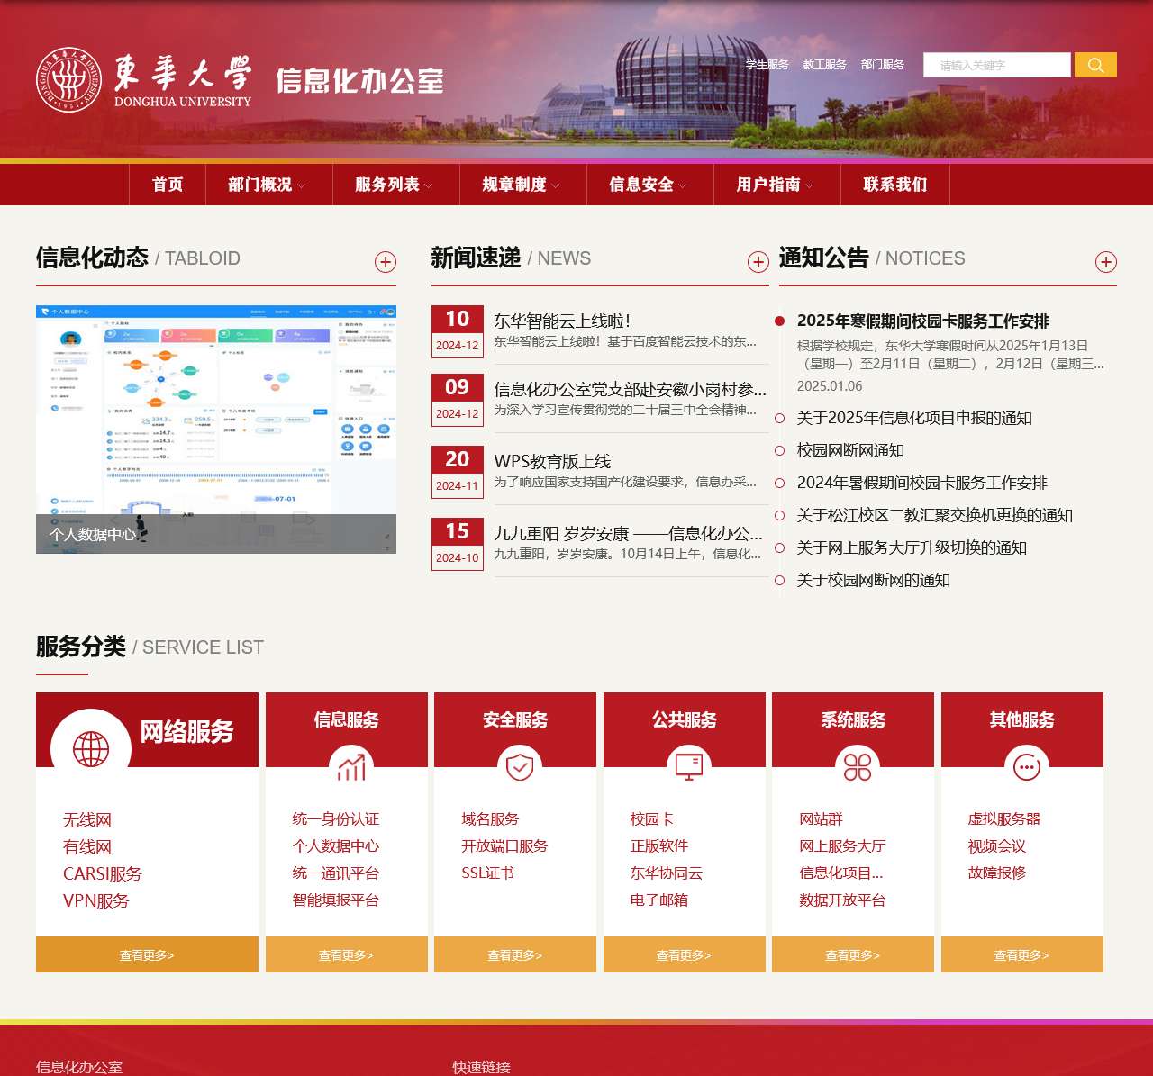Click the 个人数据中心 screenshot thumbnail
1153x1076 pixels.
pyautogui.click(x=216, y=429)
